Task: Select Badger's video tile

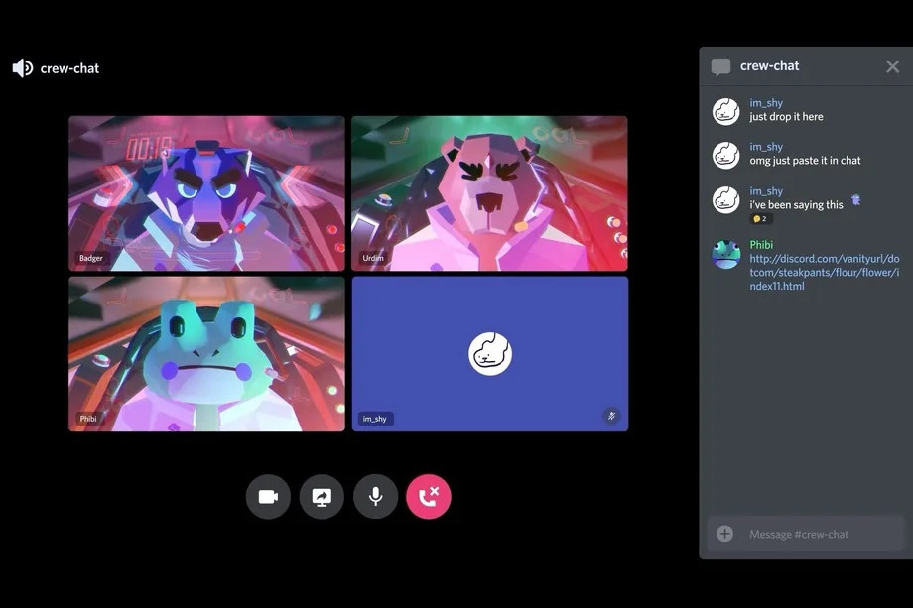Action: 206,193
